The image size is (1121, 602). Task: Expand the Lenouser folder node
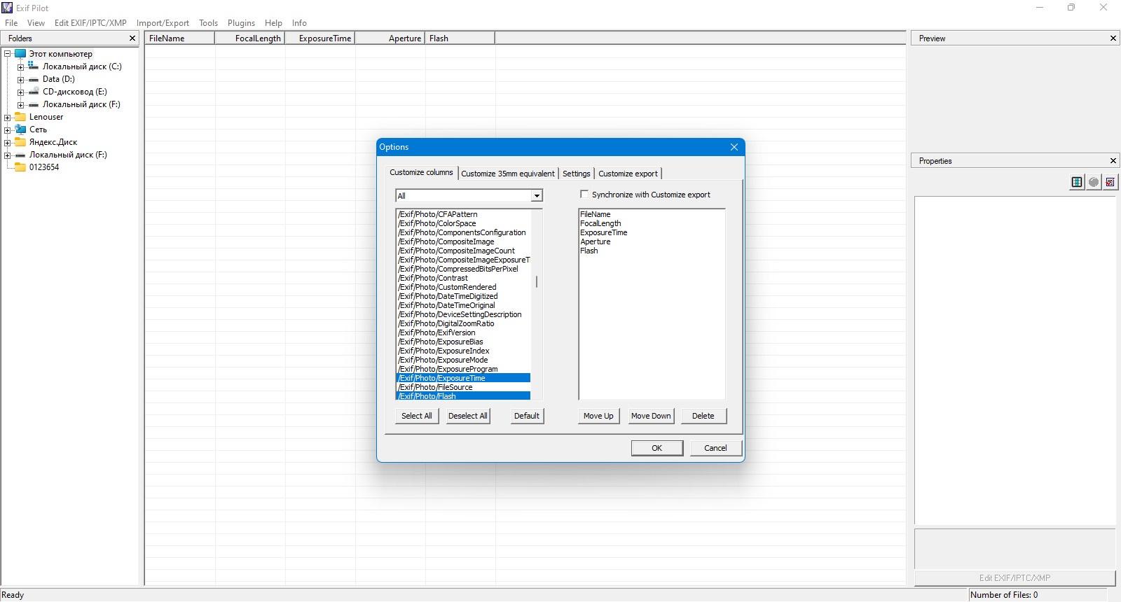coord(7,117)
